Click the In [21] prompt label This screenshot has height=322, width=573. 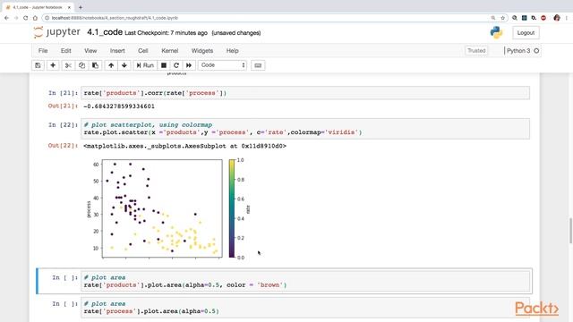(63, 93)
